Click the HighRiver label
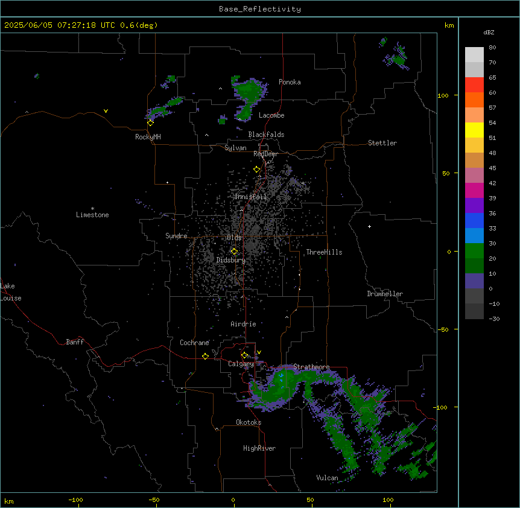Image resolution: width=520 pixels, height=508 pixels. pos(259,448)
